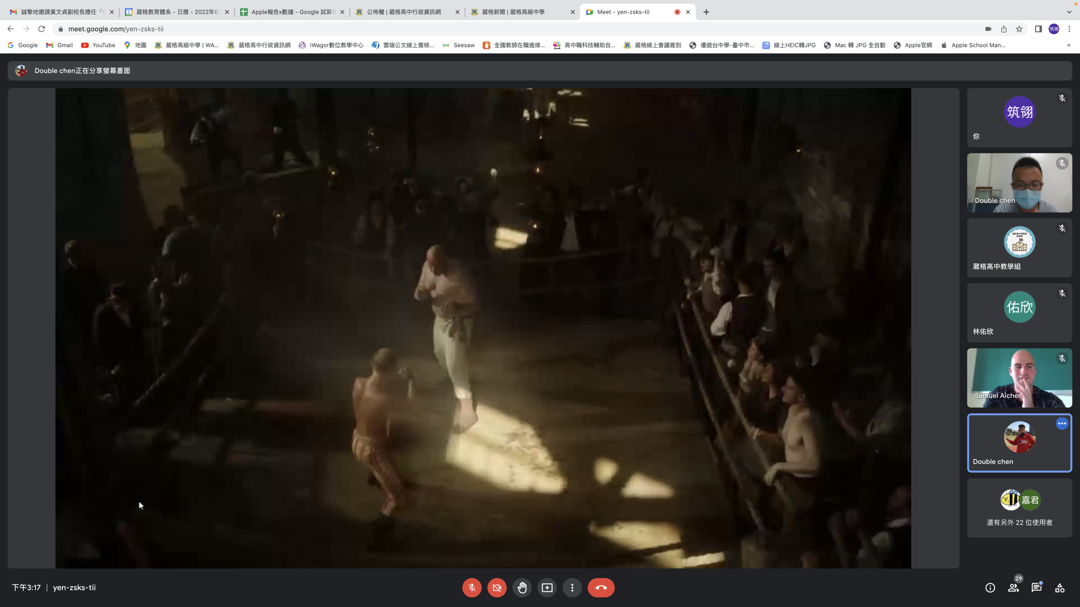
Task: Open more options three-dot menu in call controls
Action: (572, 588)
